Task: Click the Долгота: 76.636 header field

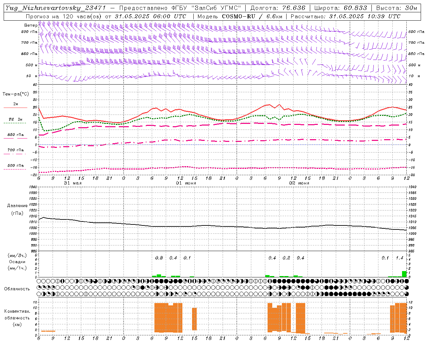Action: coord(277,8)
